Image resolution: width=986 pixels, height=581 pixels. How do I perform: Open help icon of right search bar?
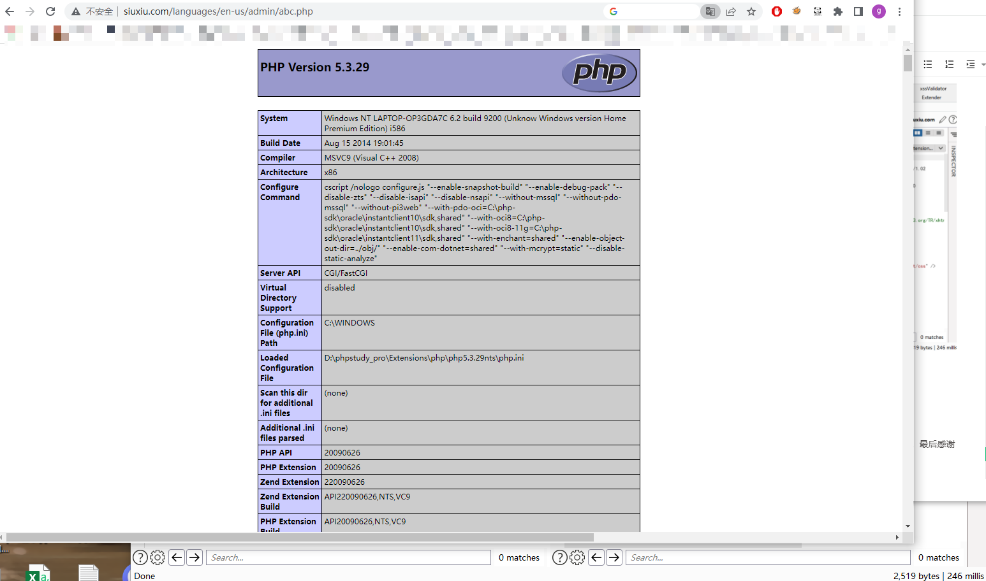[x=560, y=557]
